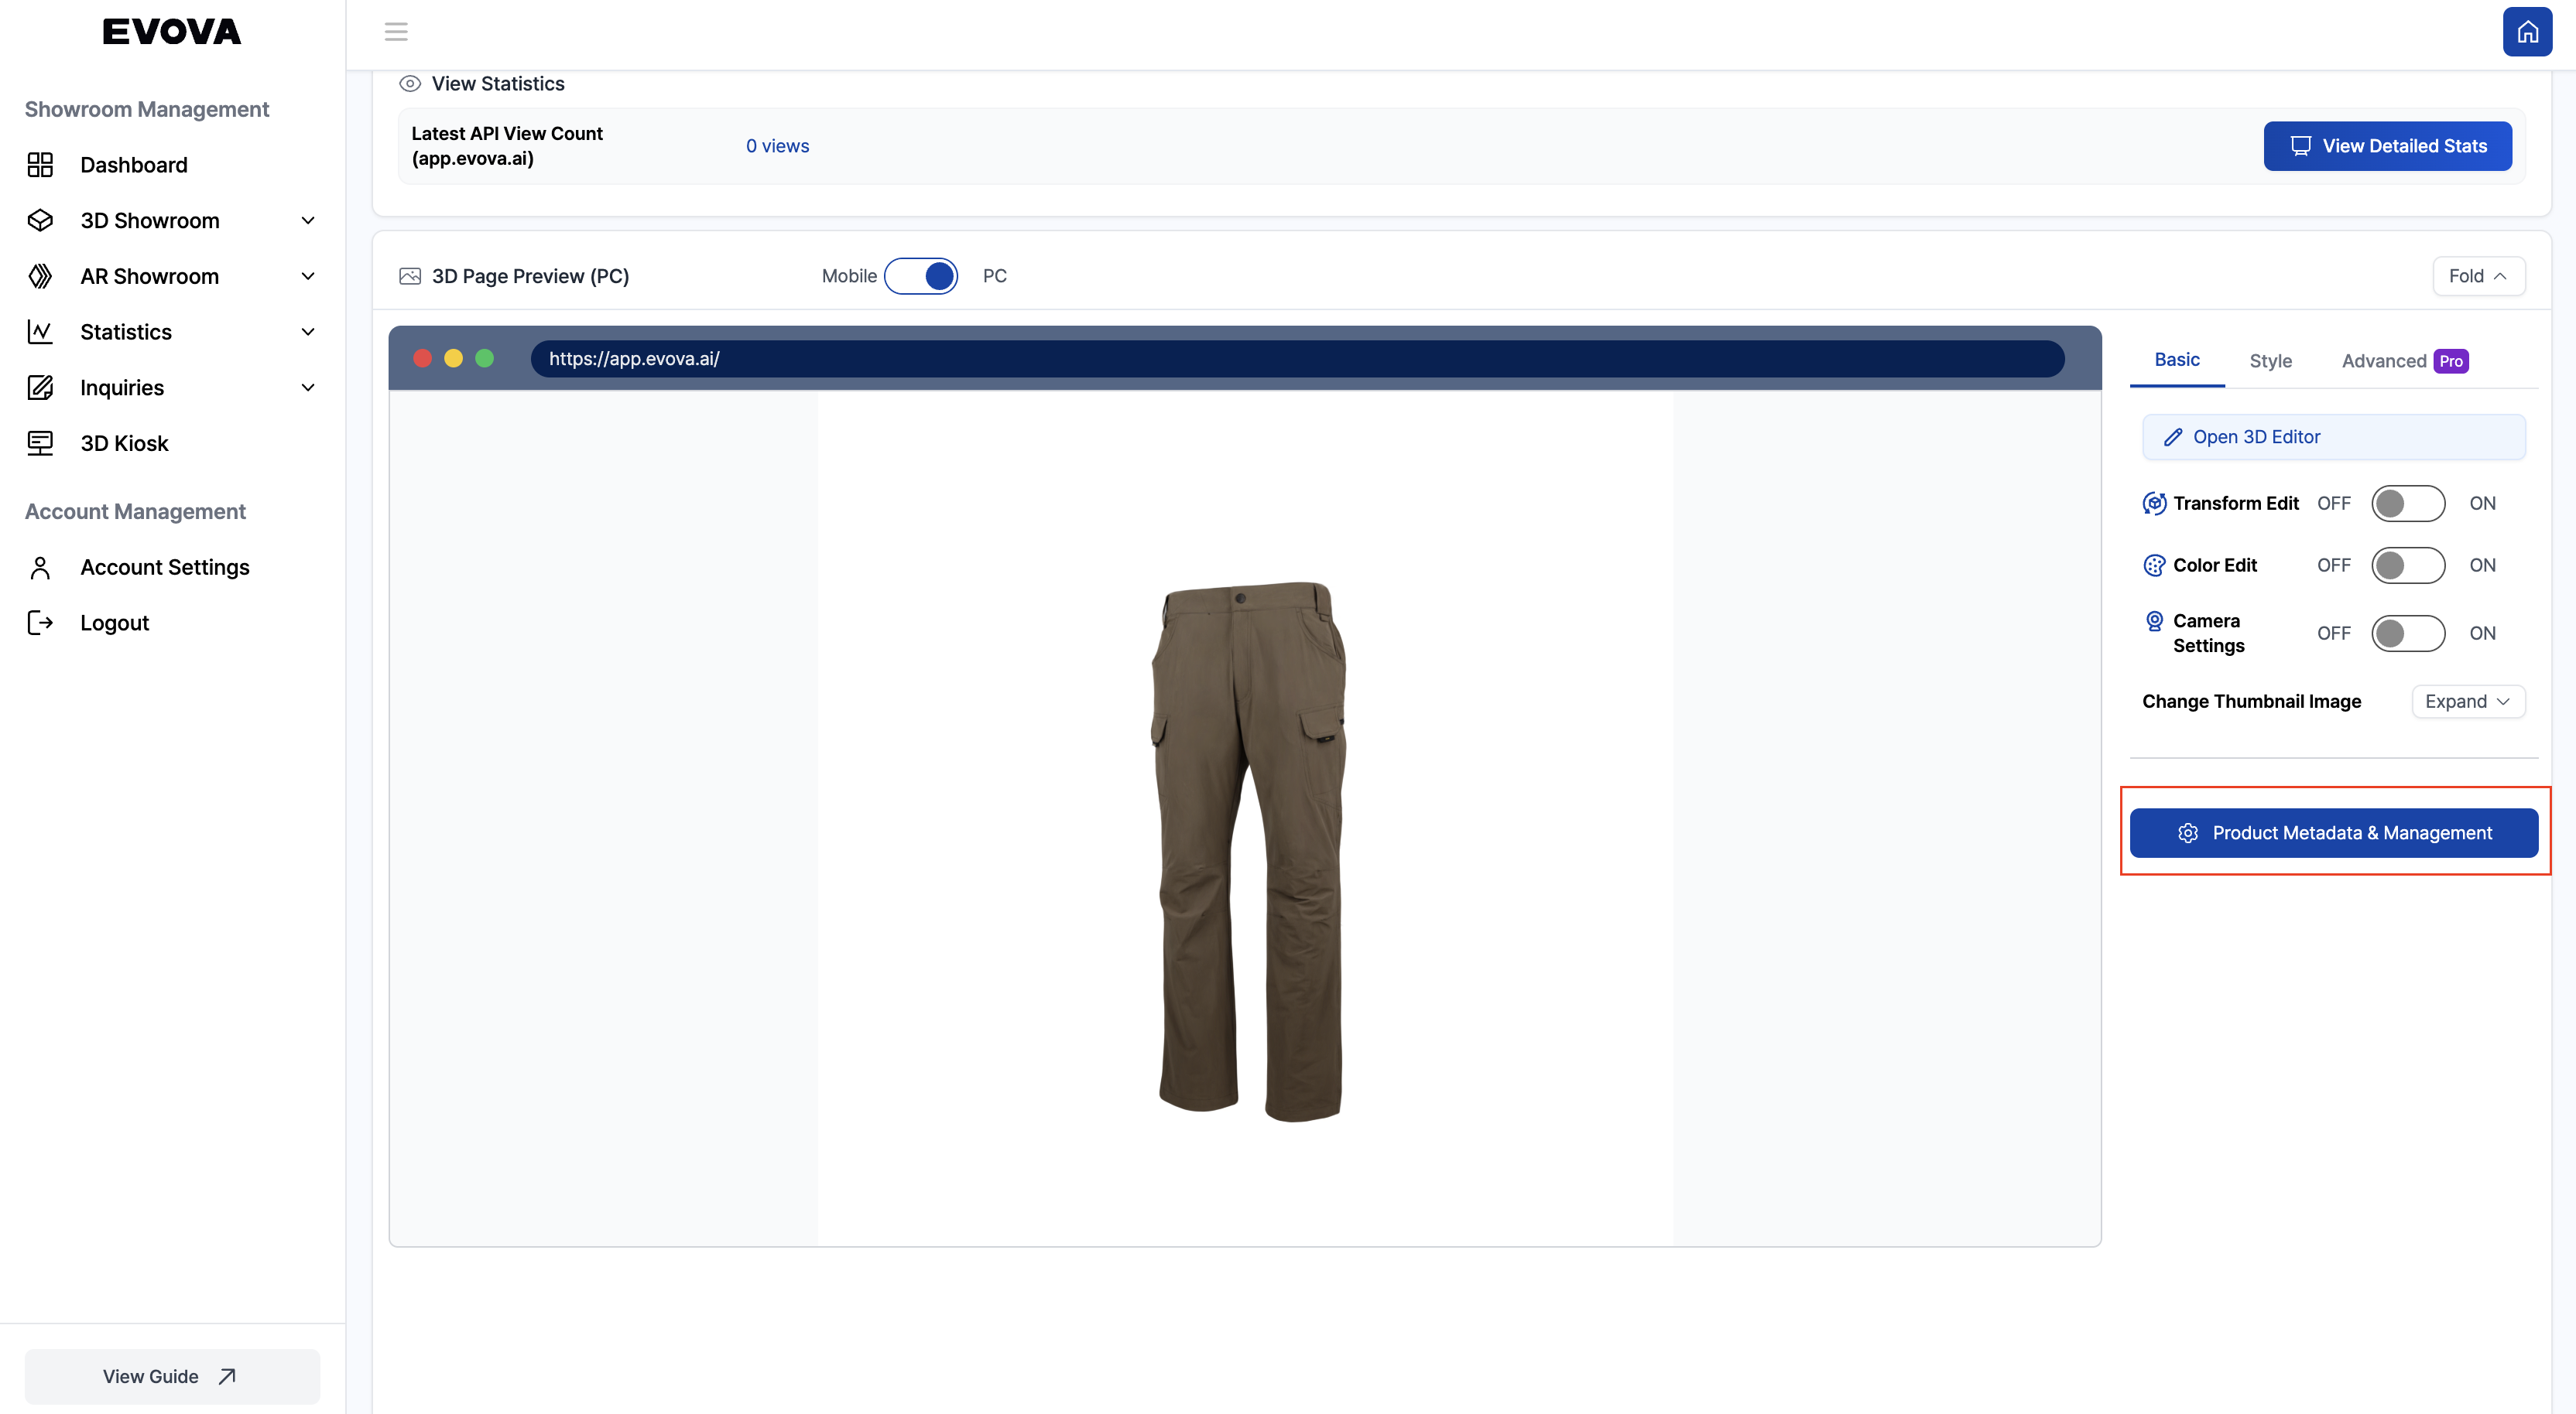Toggle Transform Edit on

point(2408,503)
